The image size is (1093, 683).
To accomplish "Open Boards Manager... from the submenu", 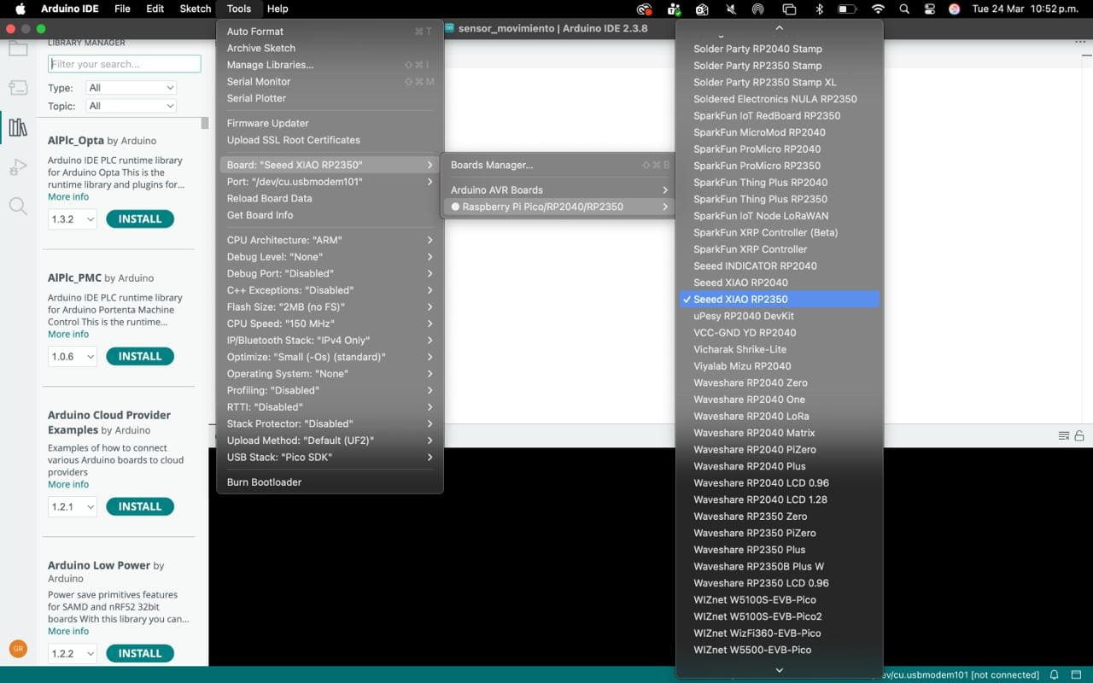I will click(558, 165).
